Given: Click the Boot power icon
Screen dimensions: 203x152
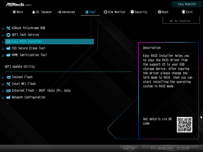Looking at the screenshot, I should coord(160,12).
